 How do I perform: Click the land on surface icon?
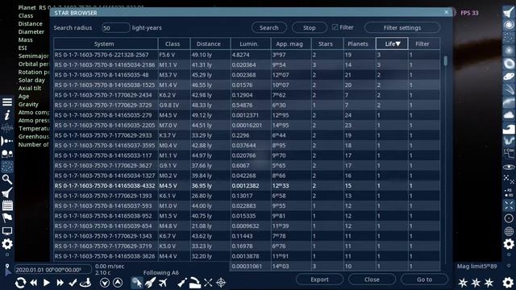(x=85, y=283)
